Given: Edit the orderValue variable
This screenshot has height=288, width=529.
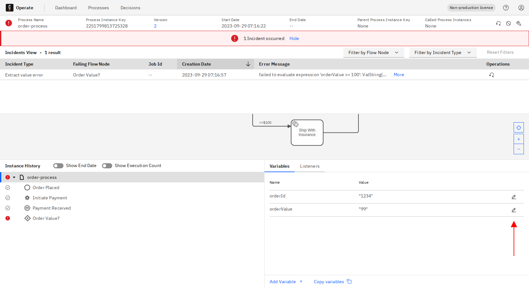Looking at the screenshot, I should coord(514,210).
